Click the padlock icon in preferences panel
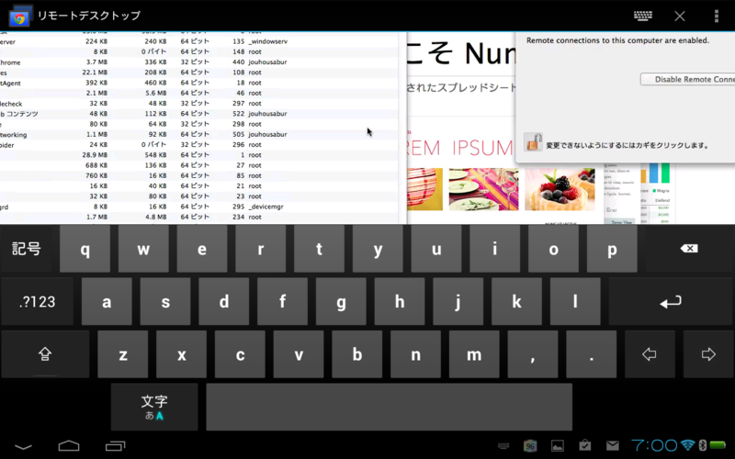The image size is (735, 459). (533, 142)
